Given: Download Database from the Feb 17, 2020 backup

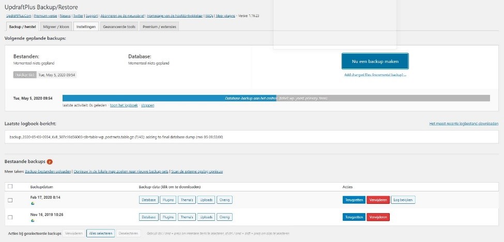Looking at the screenshot, I should point(148,200).
